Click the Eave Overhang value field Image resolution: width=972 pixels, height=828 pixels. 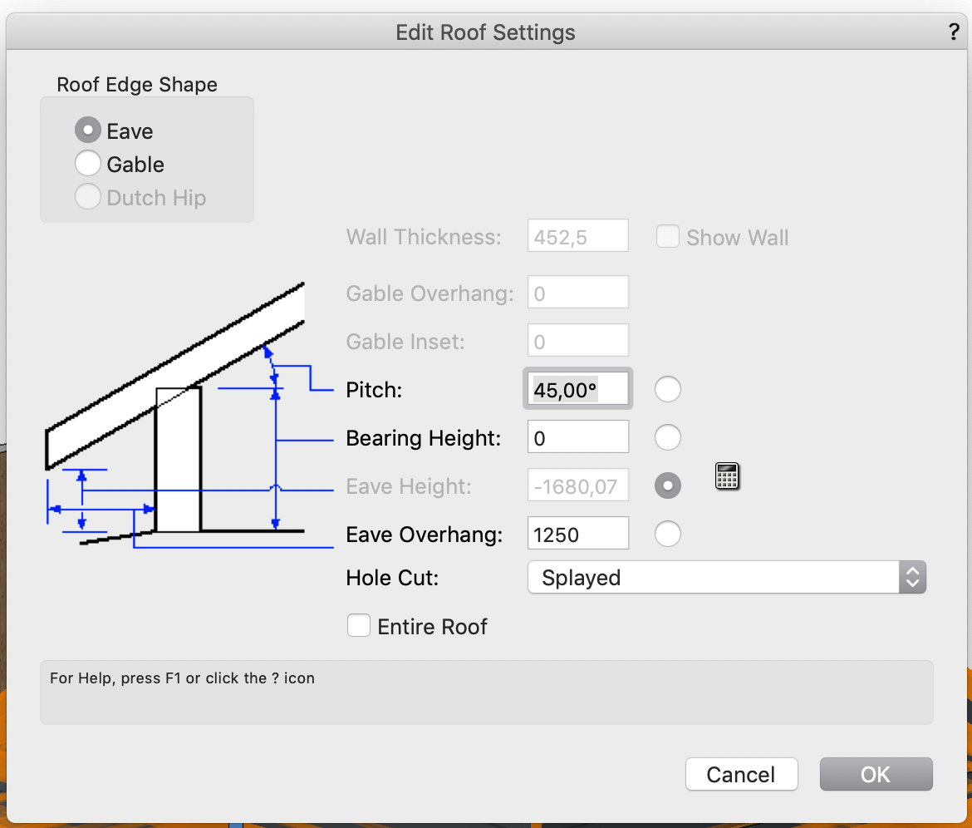point(577,533)
